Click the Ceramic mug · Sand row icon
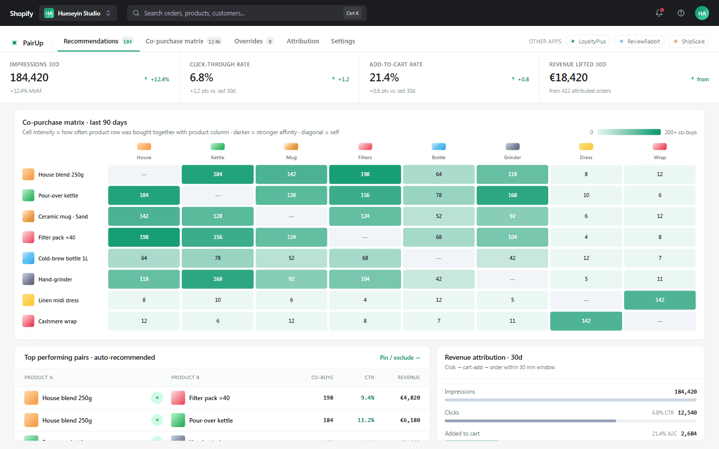Viewport: 719px width, 449px height. 28,217
